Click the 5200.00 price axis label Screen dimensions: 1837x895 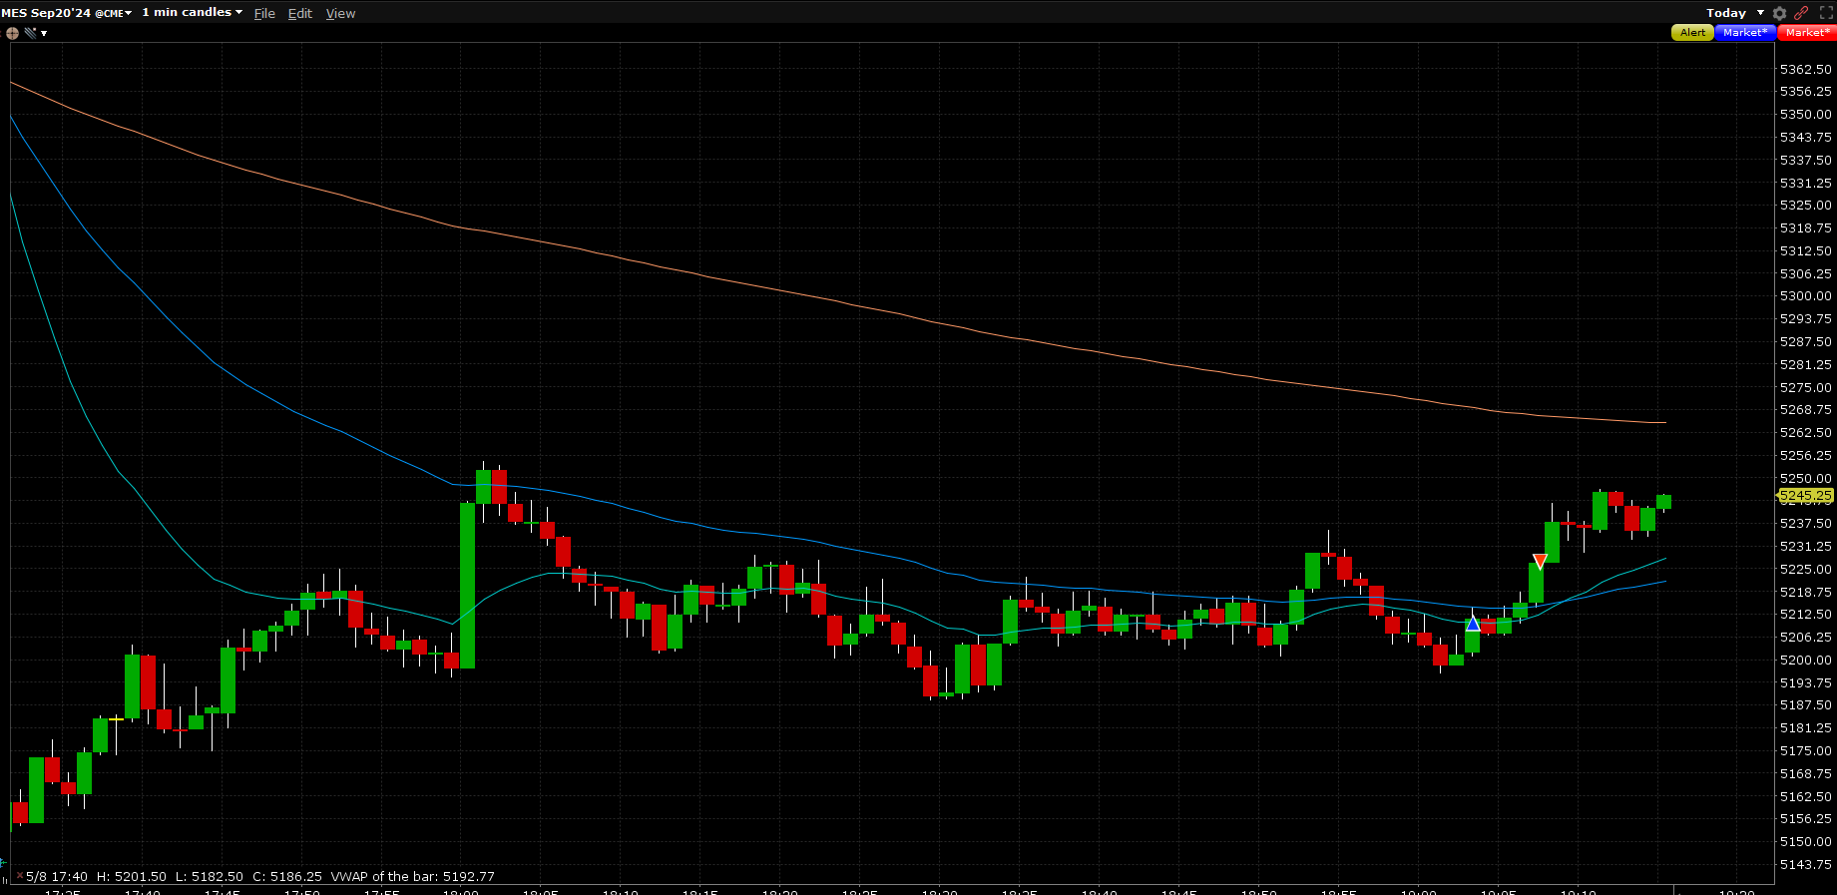pos(1806,660)
